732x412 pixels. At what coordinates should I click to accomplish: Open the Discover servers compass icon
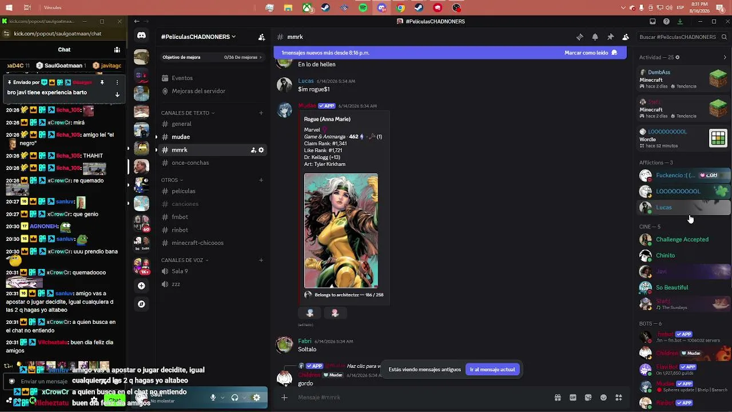(141, 304)
